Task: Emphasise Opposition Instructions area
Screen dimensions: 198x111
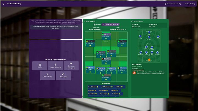Action: (x=71, y=66)
